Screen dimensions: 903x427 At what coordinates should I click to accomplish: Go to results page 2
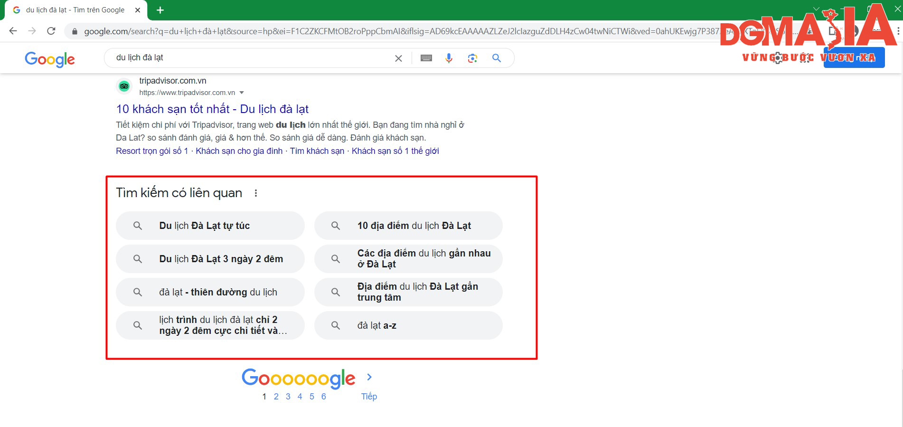[276, 397]
